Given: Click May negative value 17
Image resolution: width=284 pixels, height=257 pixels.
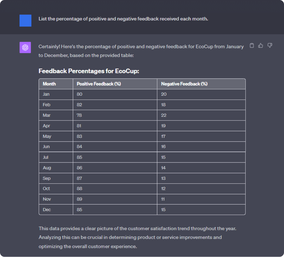Looking at the screenshot, I should tap(163, 136).
